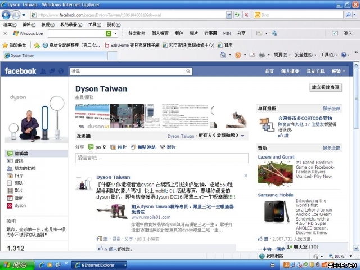Click the facebook logo
The height and width of the screenshot is (270, 360).
click(x=20, y=71)
